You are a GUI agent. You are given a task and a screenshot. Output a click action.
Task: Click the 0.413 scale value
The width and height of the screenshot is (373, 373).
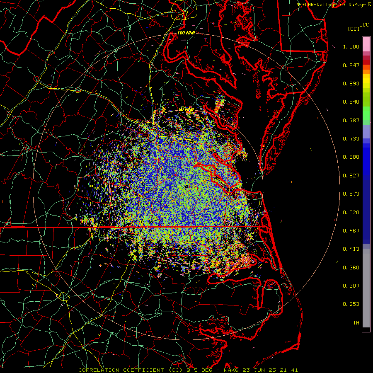(x=351, y=249)
